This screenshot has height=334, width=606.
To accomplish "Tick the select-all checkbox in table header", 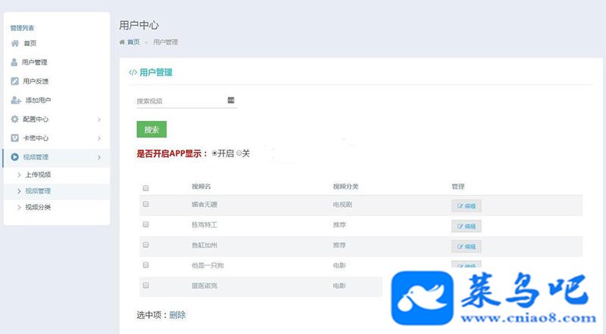I will (145, 188).
